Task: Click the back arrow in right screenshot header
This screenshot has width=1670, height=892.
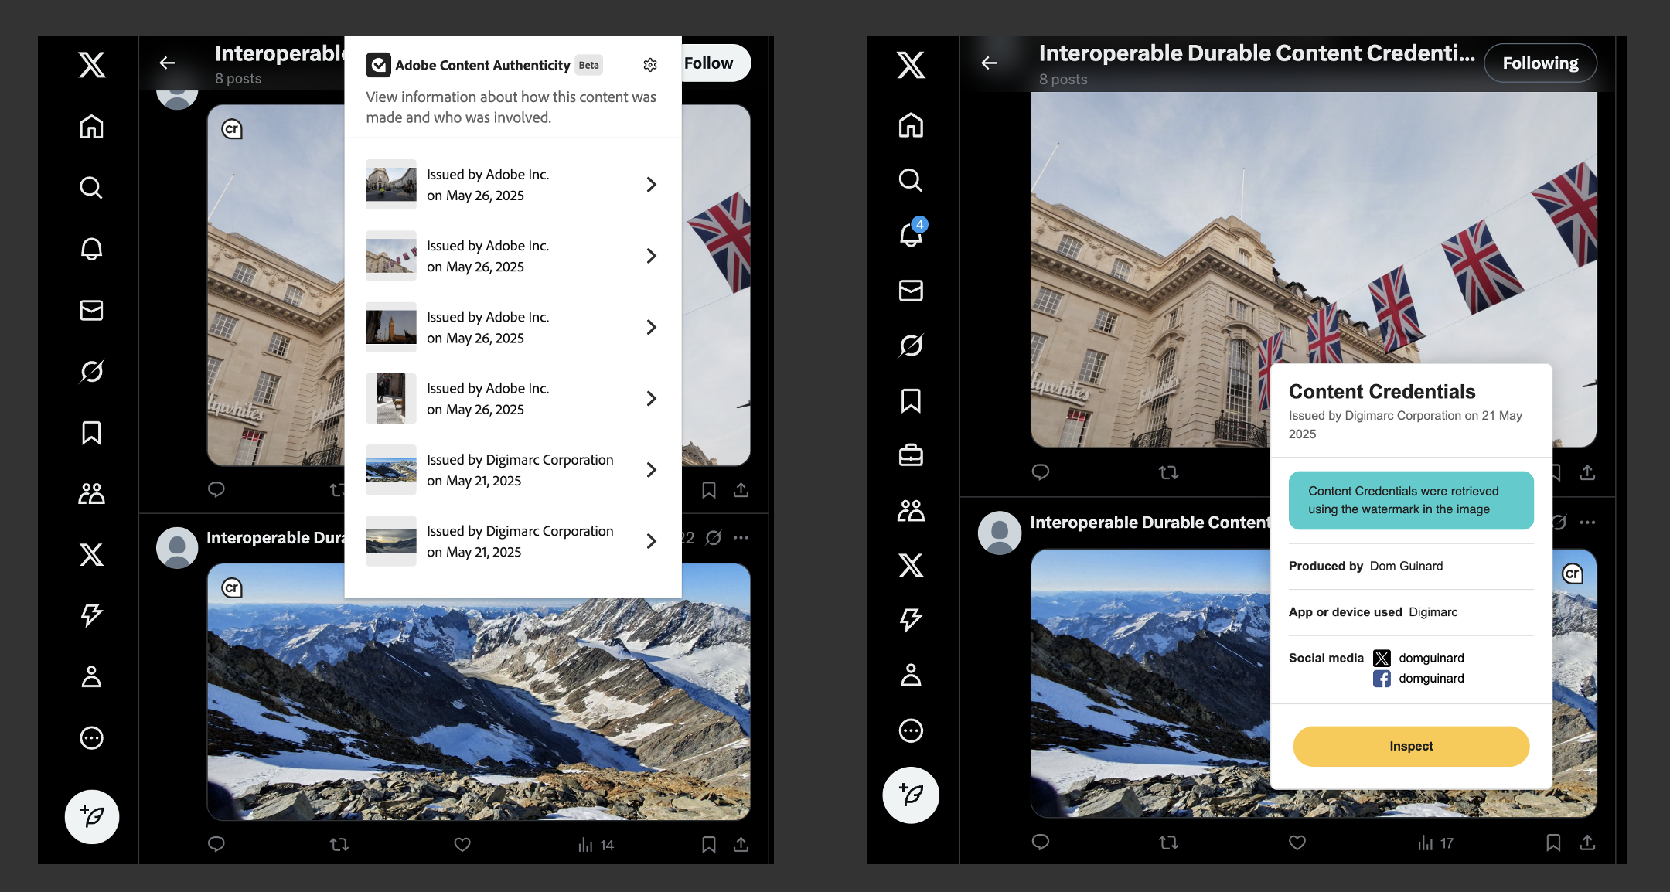Action: [989, 63]
